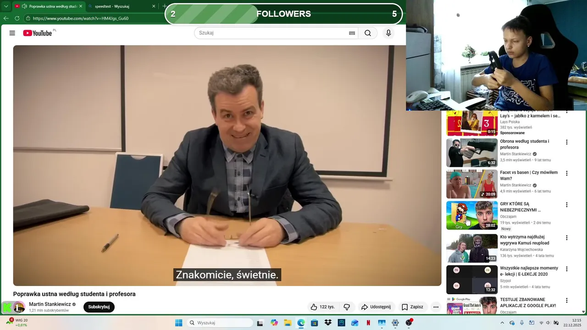This screenshot has width=587, height=330.
Task: Open File Explorer from the taskbar
Action: pos(288,323)
